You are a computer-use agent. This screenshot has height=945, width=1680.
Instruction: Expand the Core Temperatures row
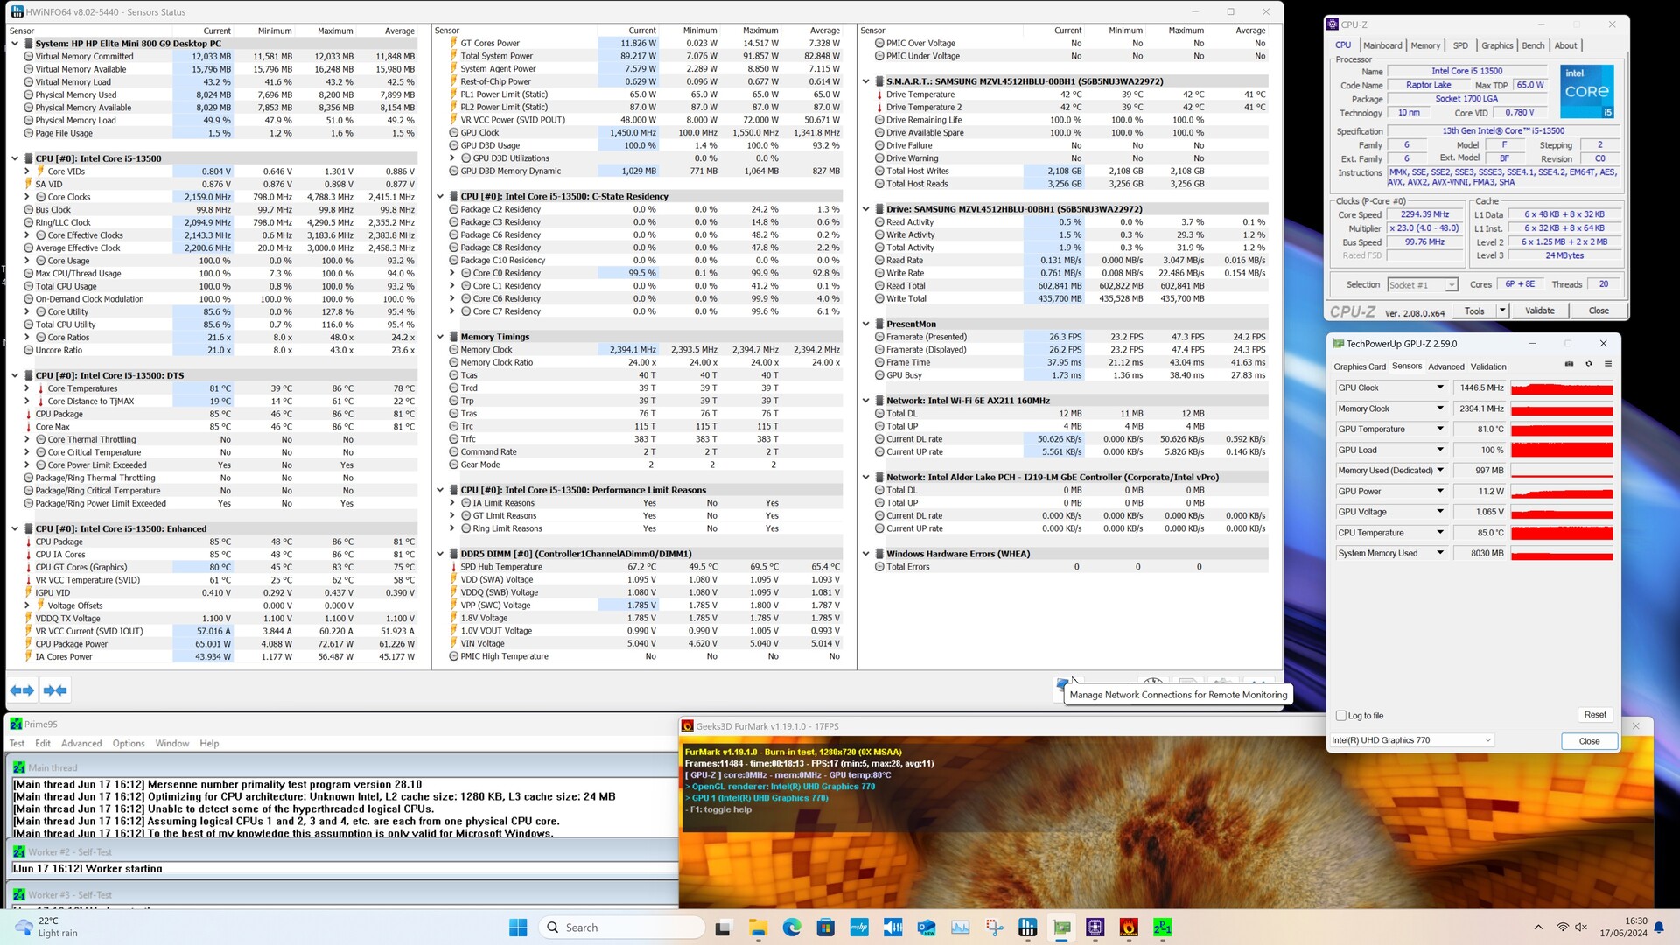click(27, 388)
